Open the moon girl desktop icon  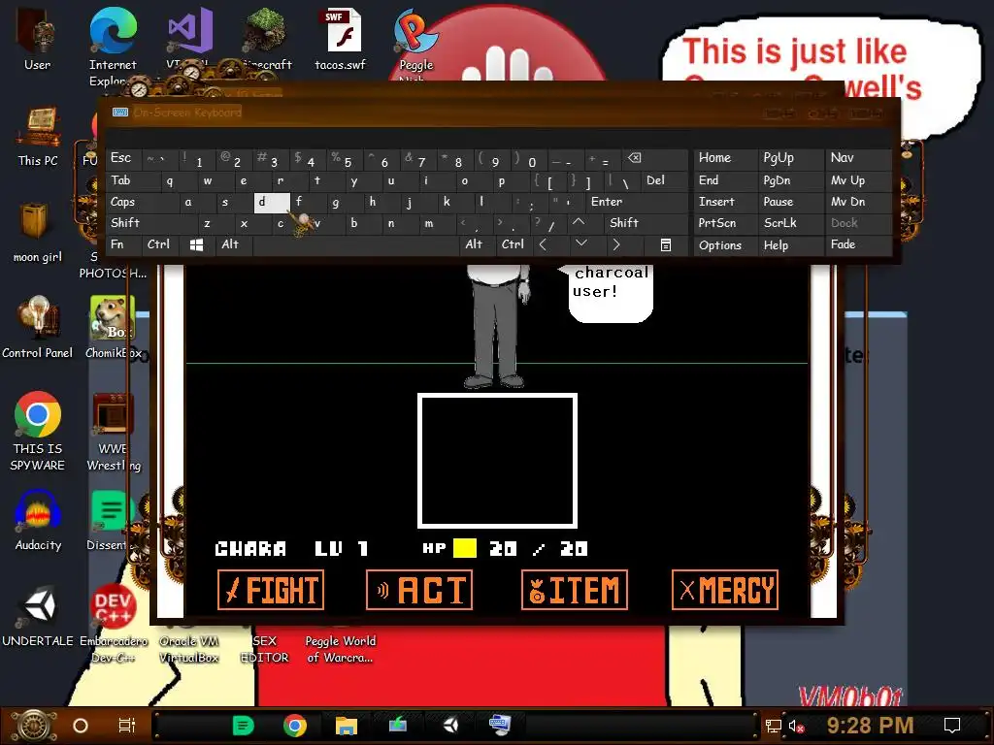(38, 231)
